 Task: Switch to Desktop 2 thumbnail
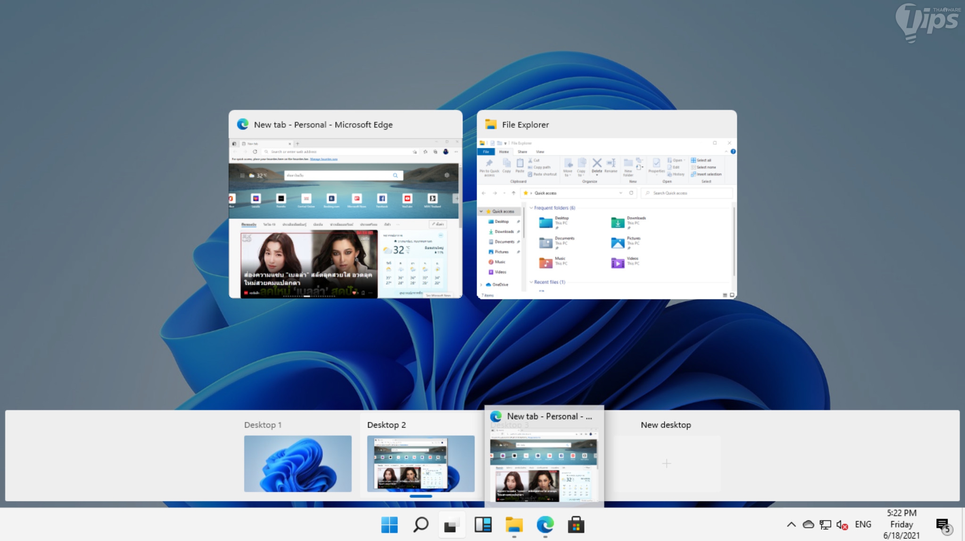[x=421, y=463]
